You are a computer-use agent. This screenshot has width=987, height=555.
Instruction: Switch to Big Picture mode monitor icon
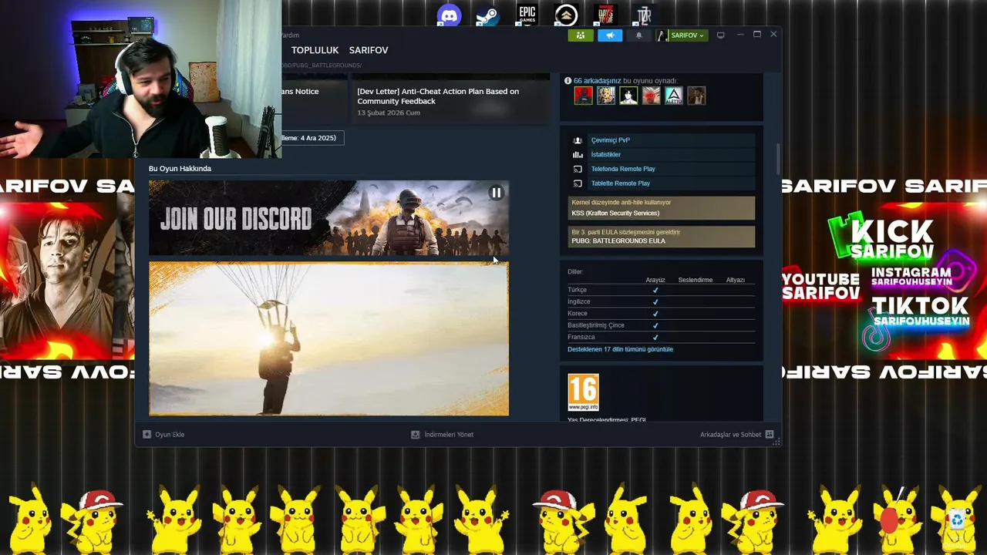pos(720,35)
